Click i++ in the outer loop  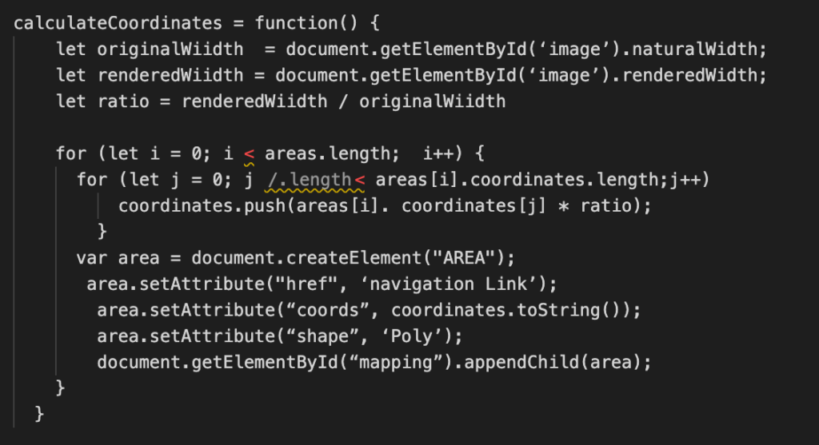(x=437, y=153)
